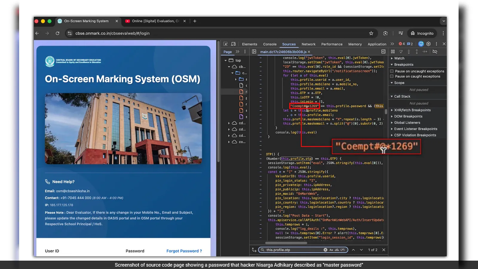478x269 pixels.
Task: Click the Forgot Password link
Action: click(x=184, y=251)
